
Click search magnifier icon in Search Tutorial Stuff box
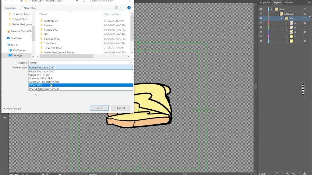click(130, 1)
